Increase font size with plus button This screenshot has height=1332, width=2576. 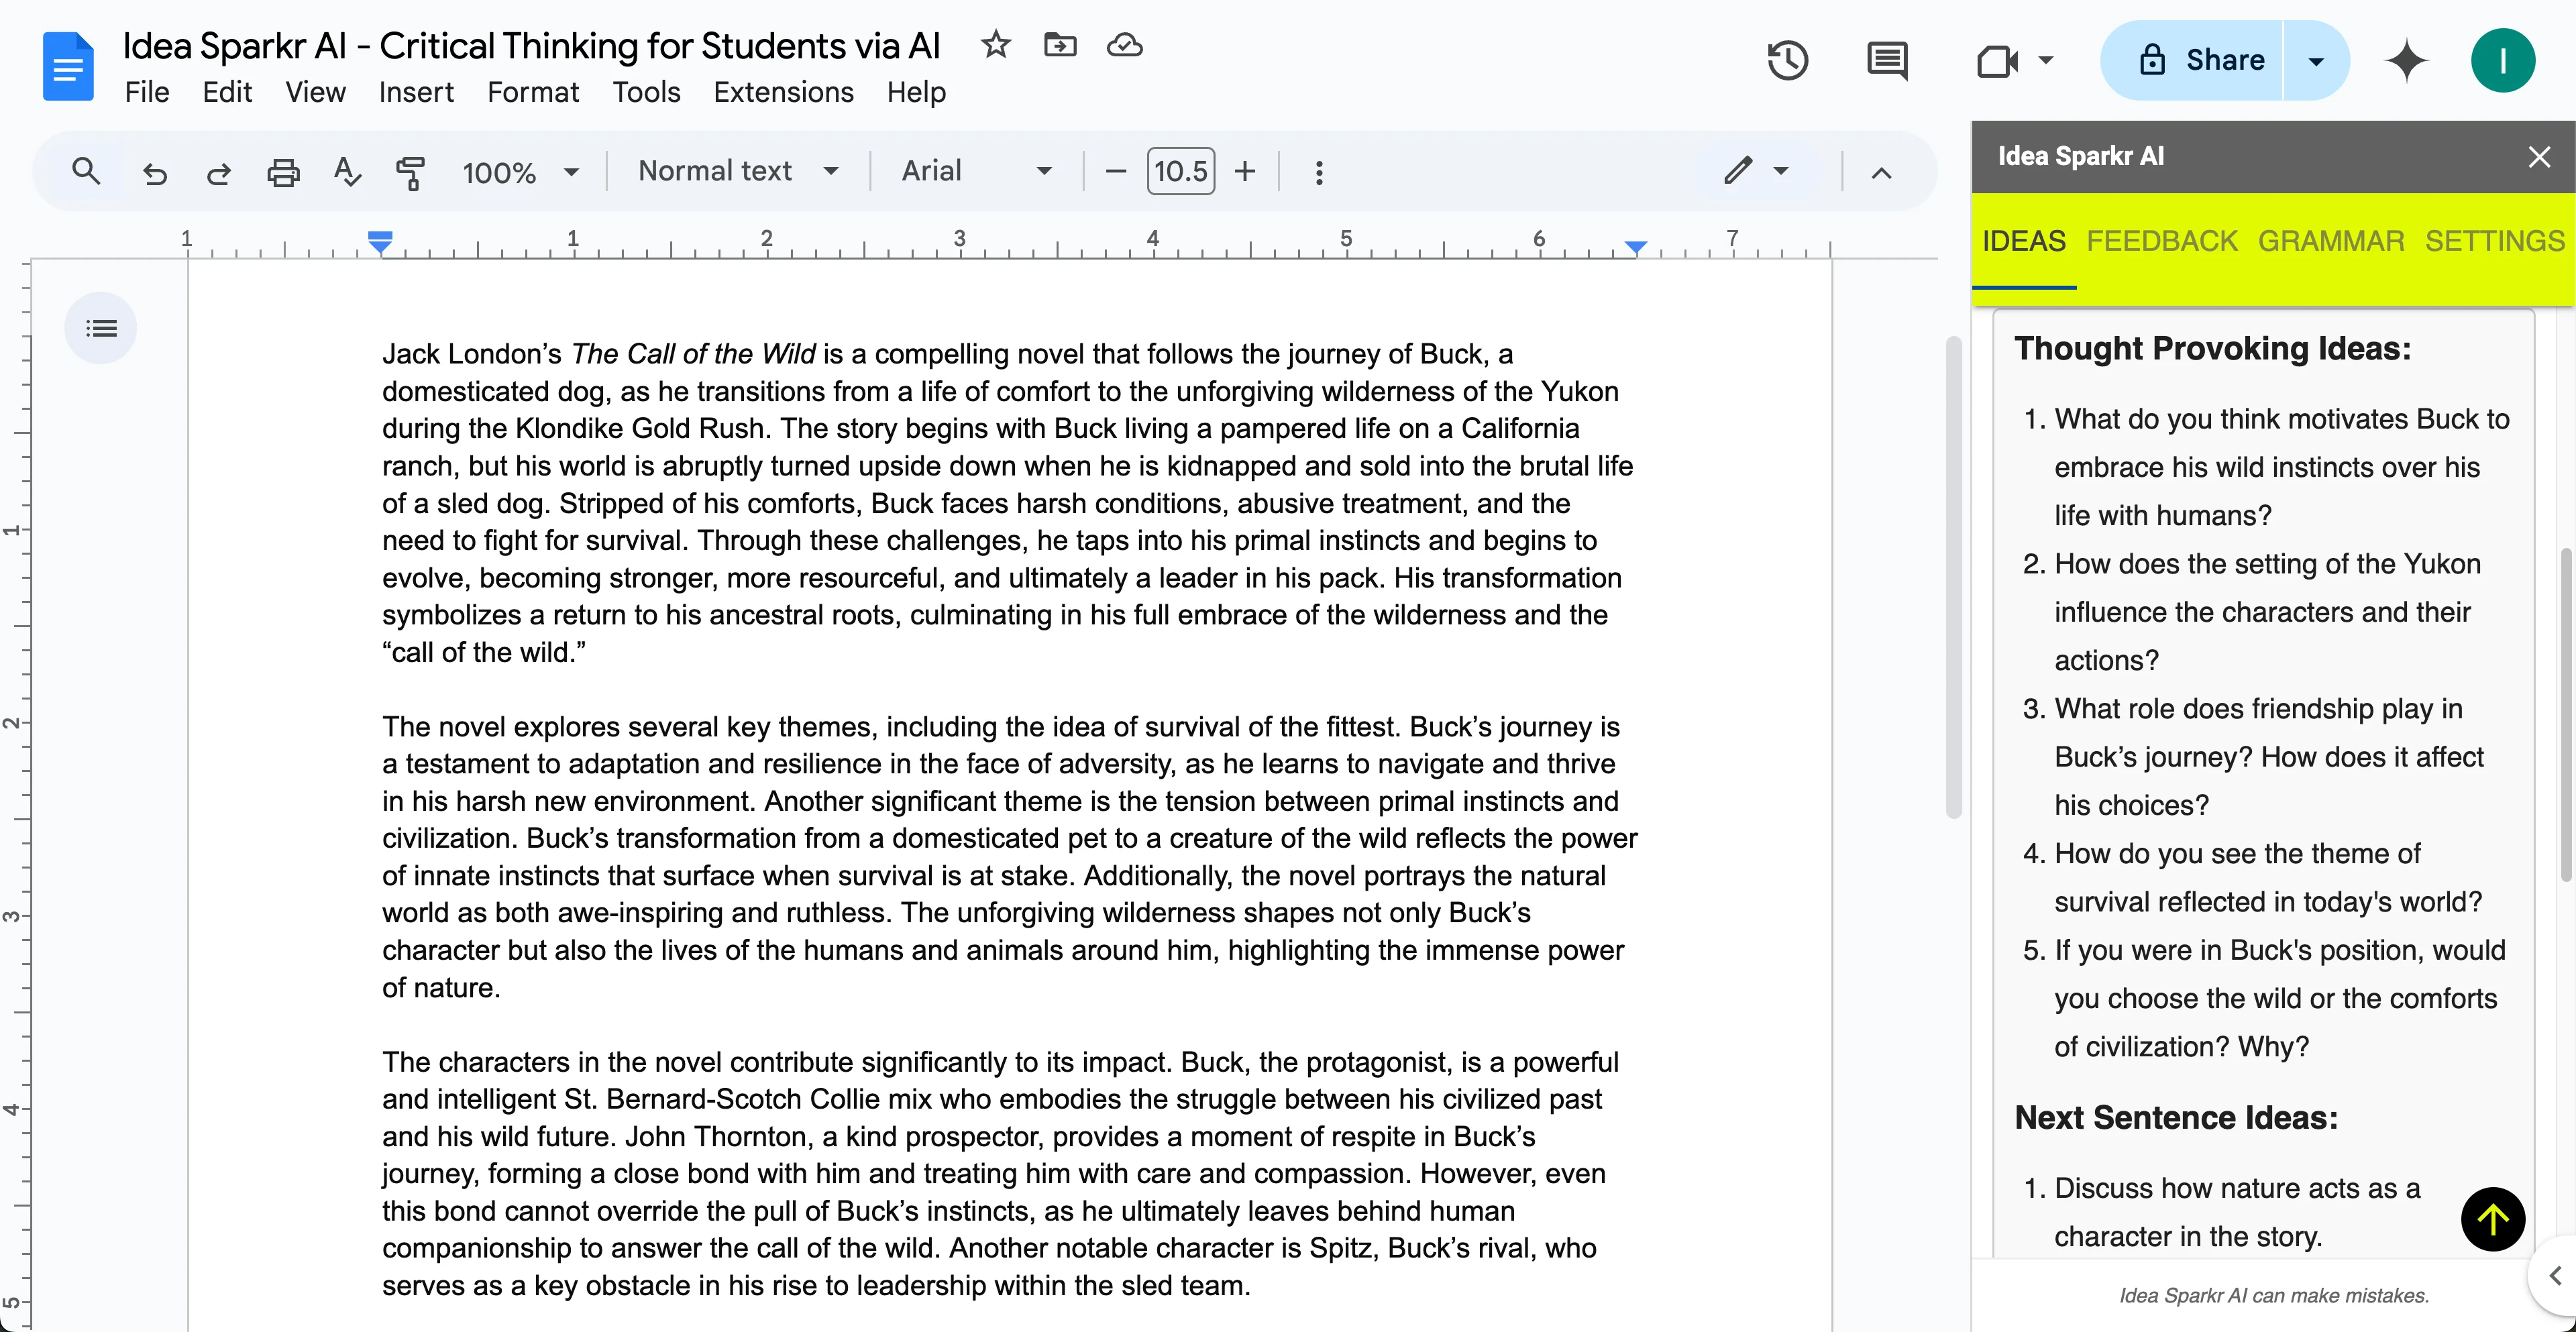click(1245, 172)
